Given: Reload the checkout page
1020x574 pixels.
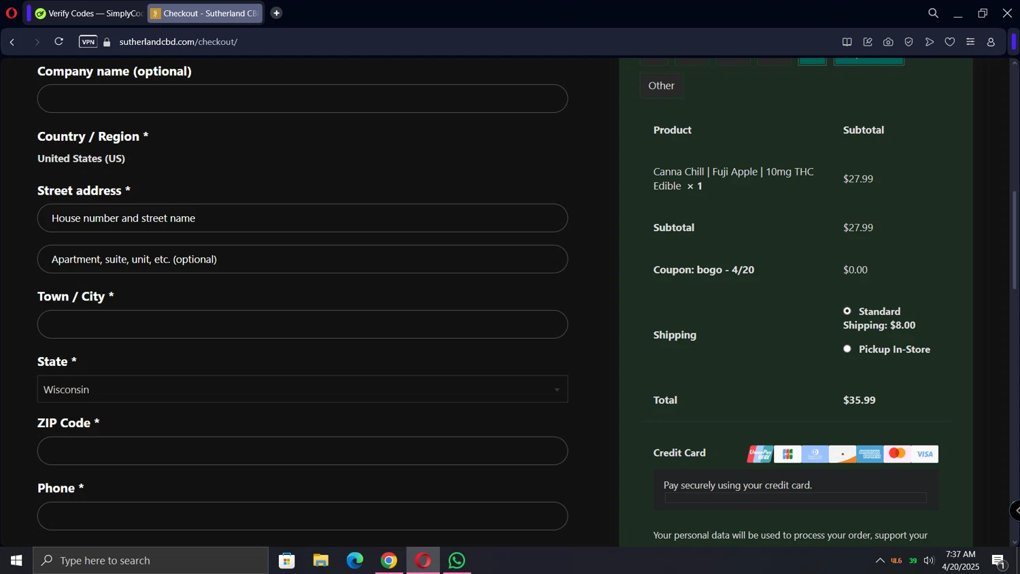Looking at the screenshot, I should (x=59, y=41).
